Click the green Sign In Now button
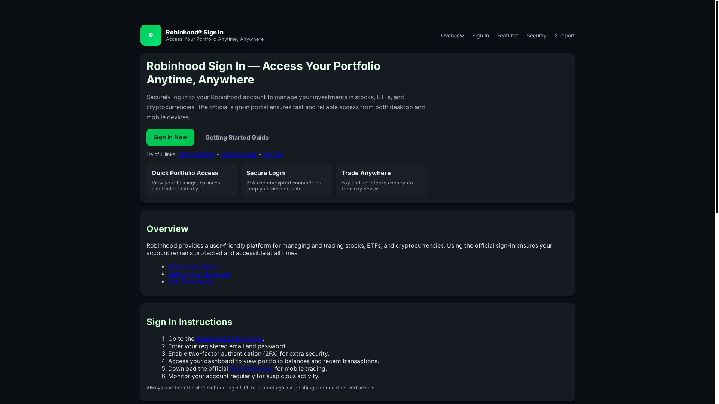Image resolution: width=719 pixels, height=404 pixels. [x=170, y=137]
